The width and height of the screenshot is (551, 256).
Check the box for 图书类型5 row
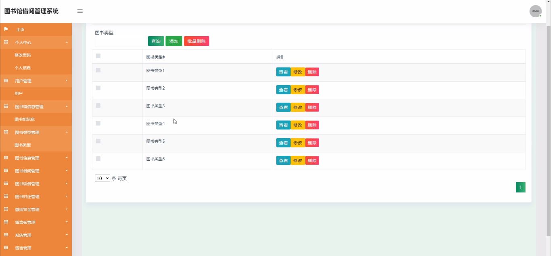[98, 141]
